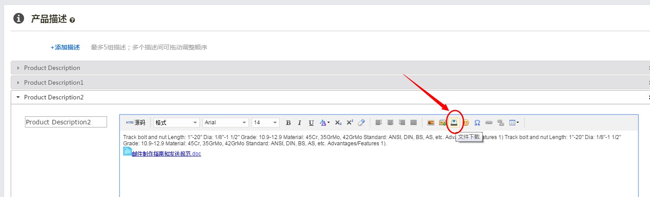The width and height of the screenshot is (650, 197).
Task: Click the +添加描述 link
Action: (65, 47)
